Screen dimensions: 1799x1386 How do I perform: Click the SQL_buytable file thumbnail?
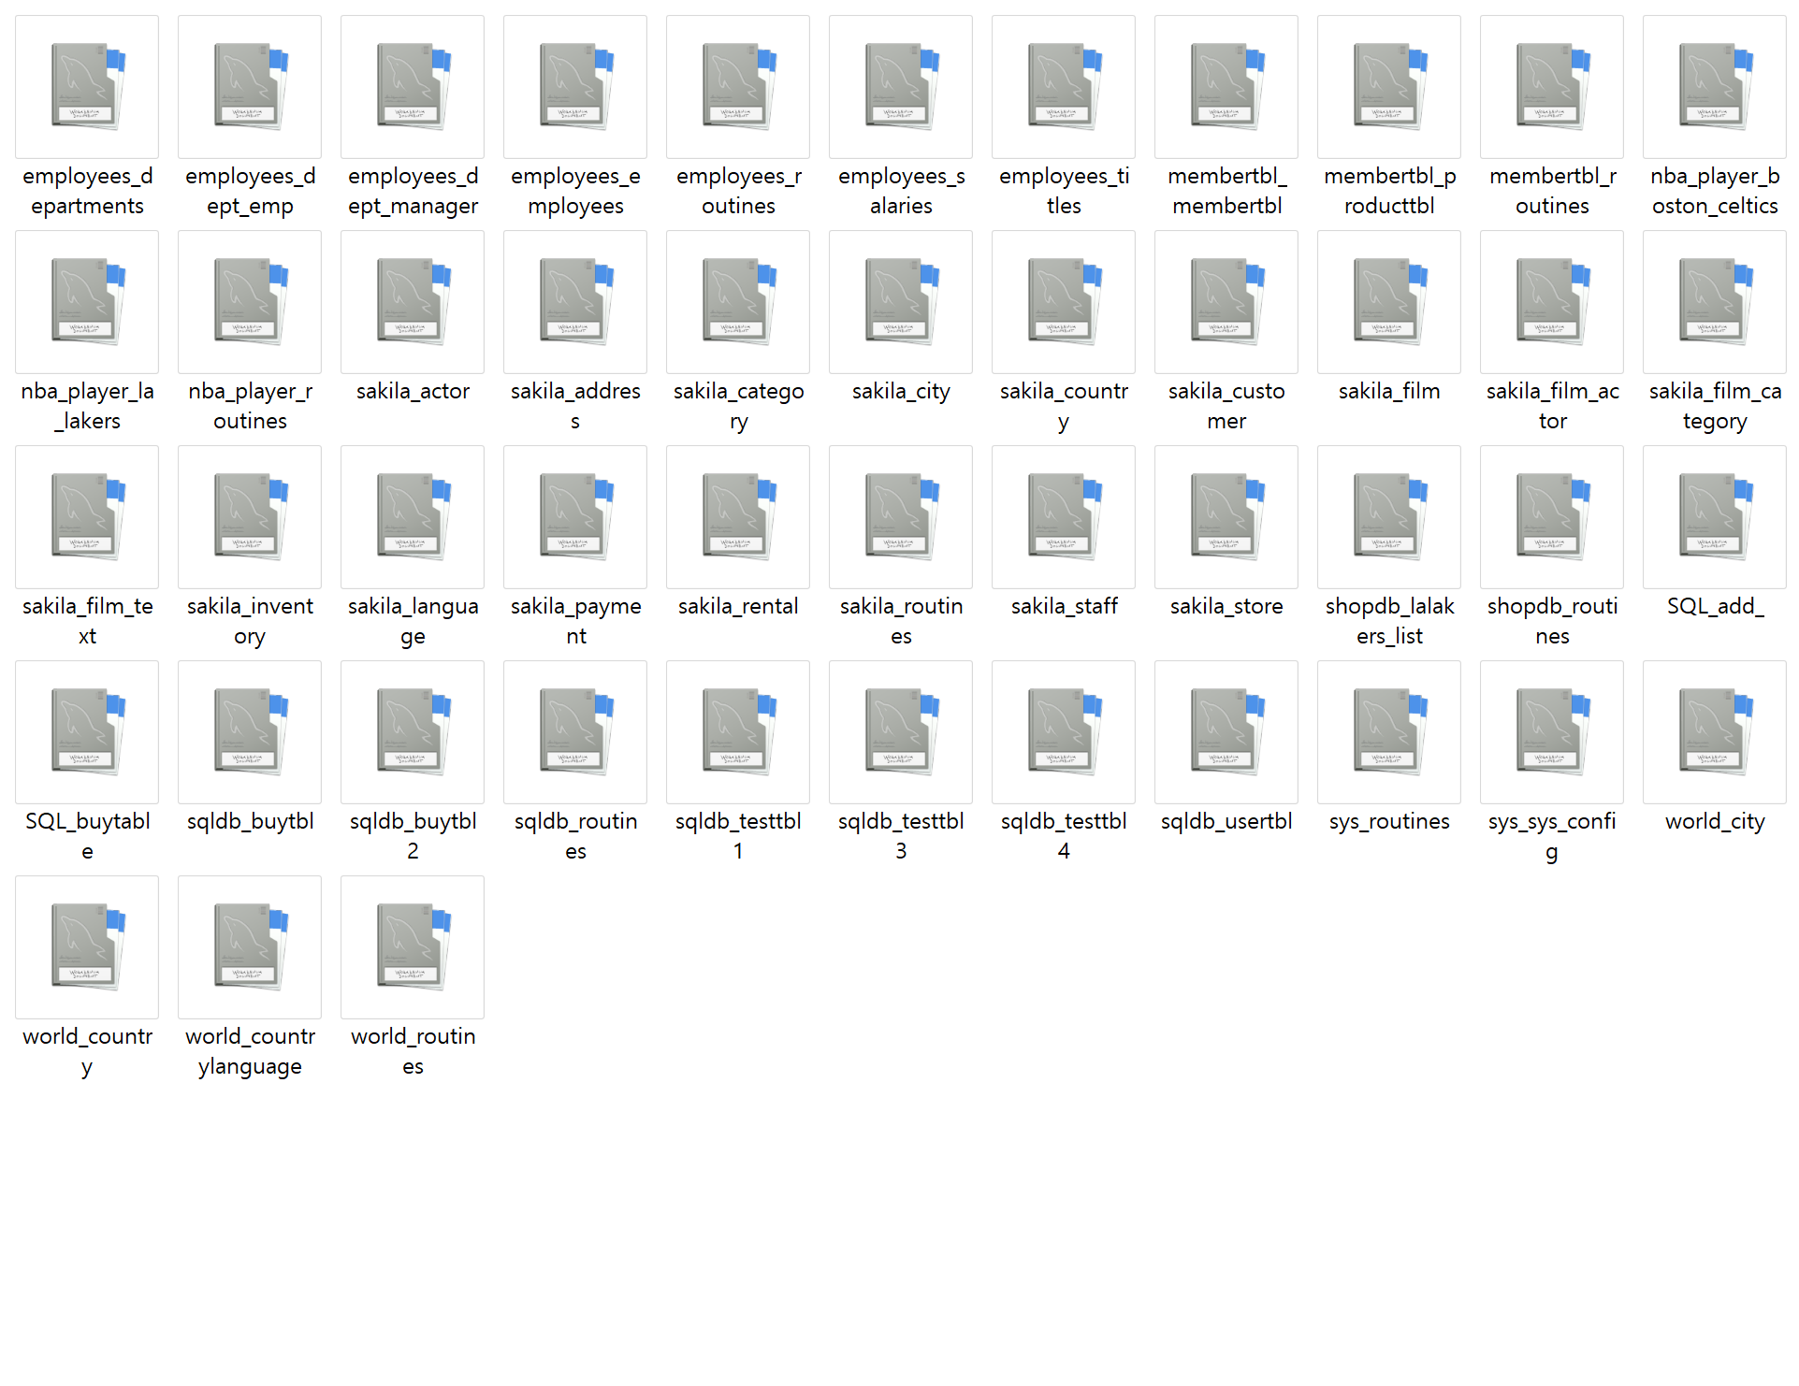click(x=87, y=731)
